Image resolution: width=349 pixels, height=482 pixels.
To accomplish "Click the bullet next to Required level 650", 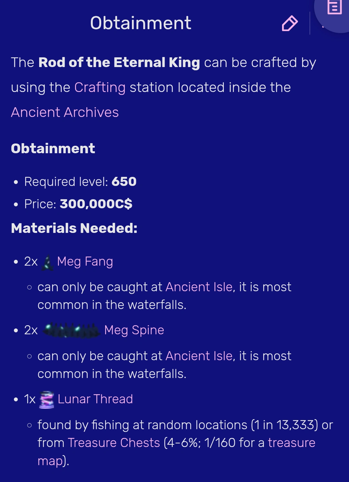I will (x=16, y=182).
